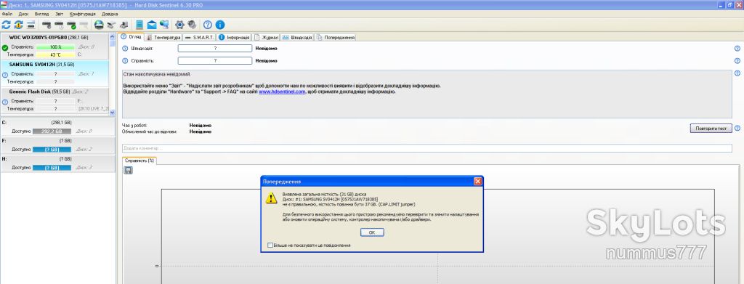Click the disk list panel toolbar icon
The height and width of the screenshot is (284, 744).
[31, 25]
